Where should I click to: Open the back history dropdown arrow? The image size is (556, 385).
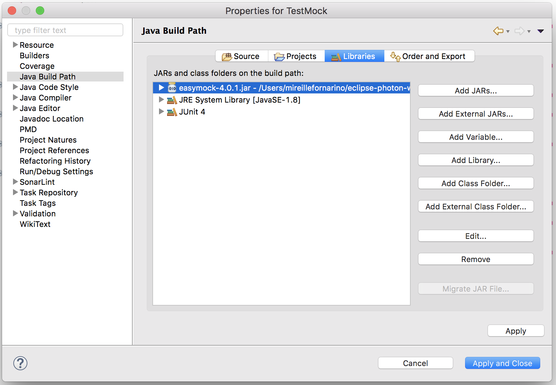pos(508,31)
